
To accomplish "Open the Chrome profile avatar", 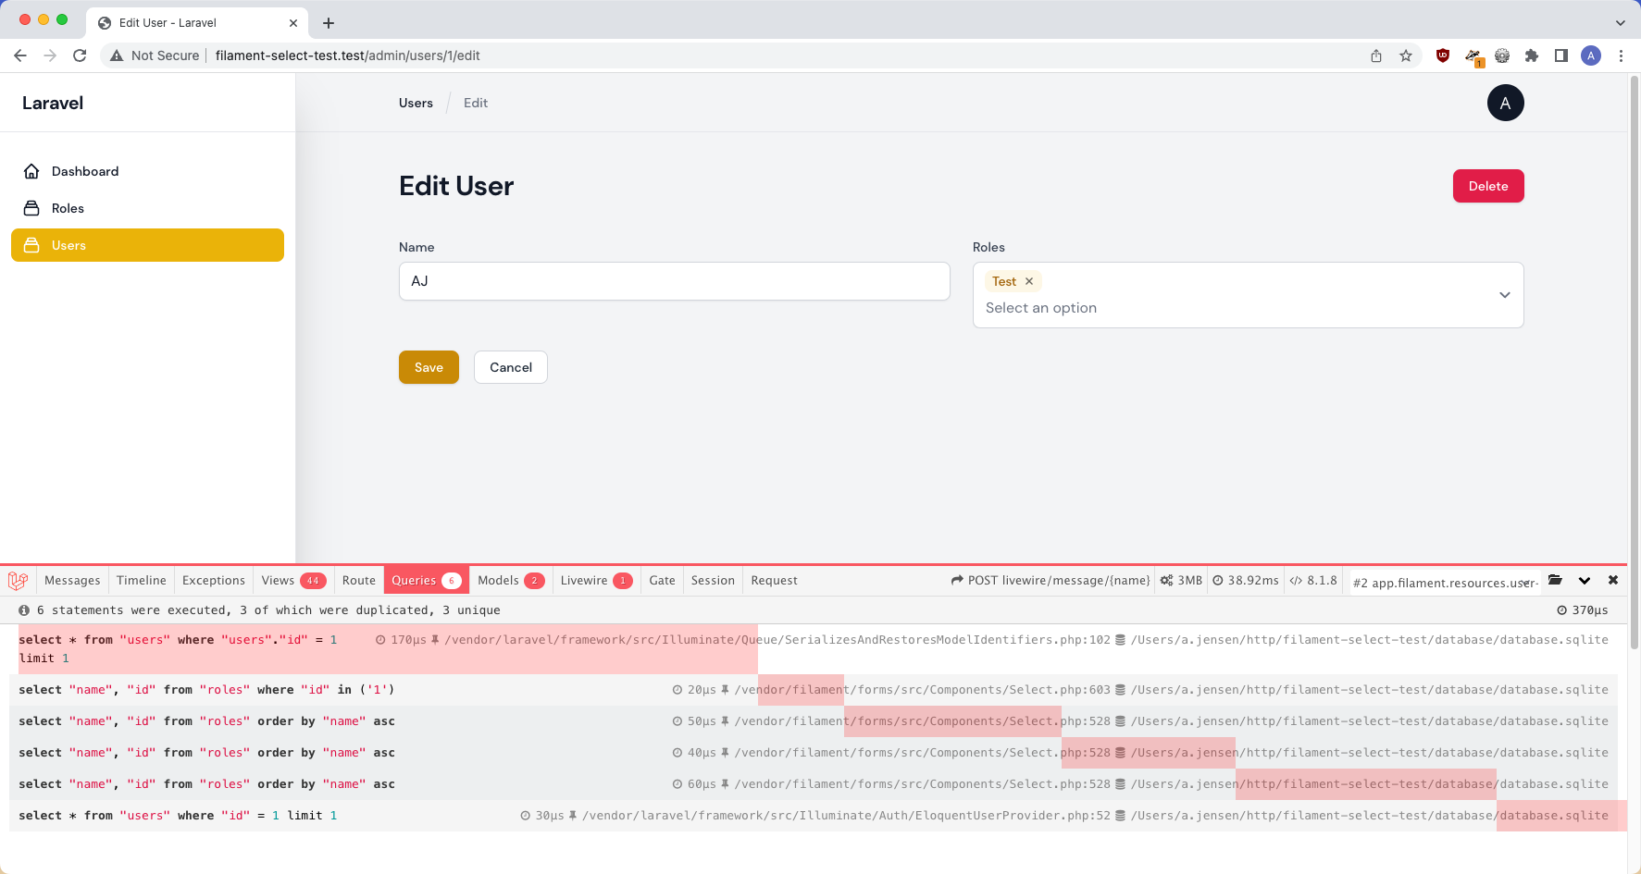I will coord(1591,55).
